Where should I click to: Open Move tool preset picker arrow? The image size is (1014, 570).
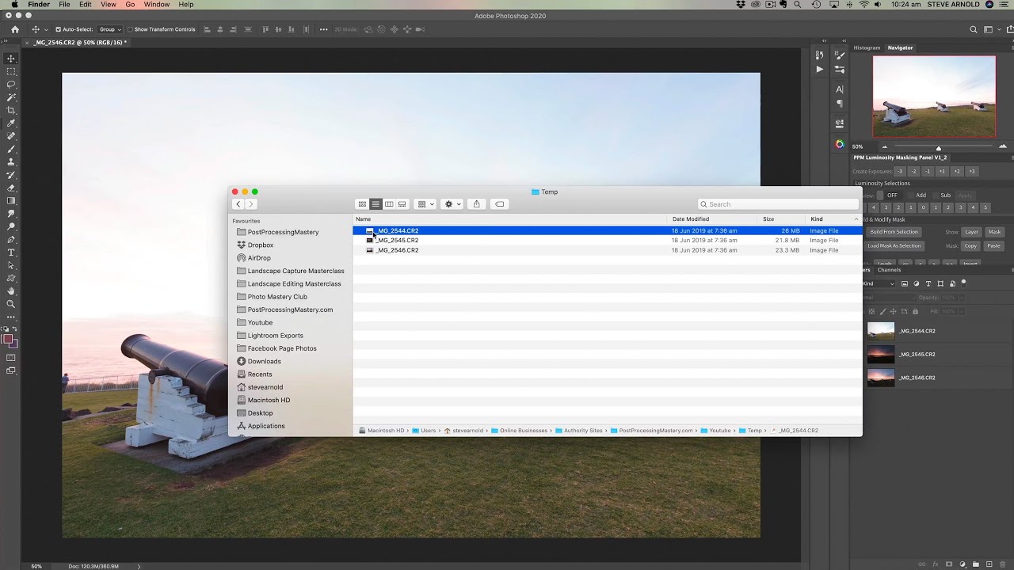46,29
